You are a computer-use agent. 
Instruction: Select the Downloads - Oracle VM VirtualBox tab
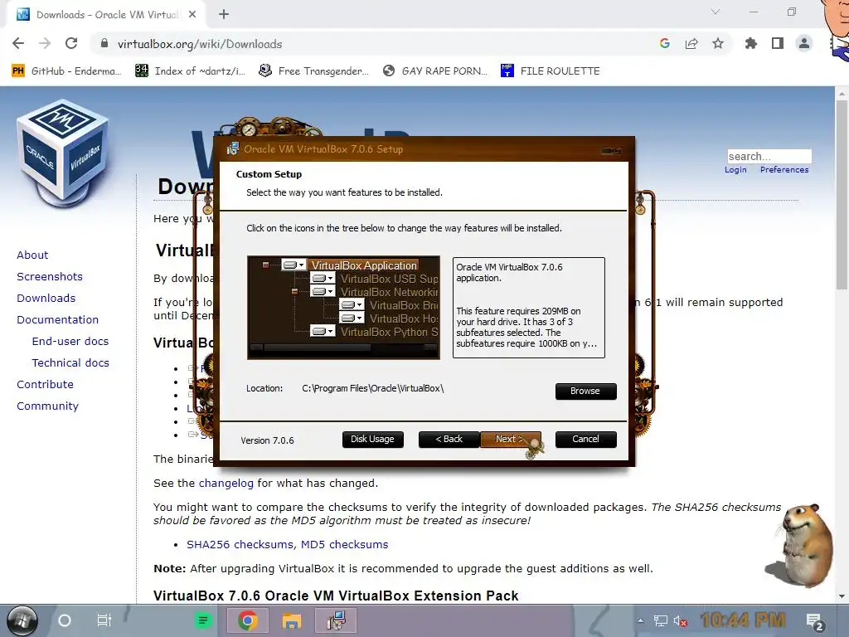(x=105, y=15)
